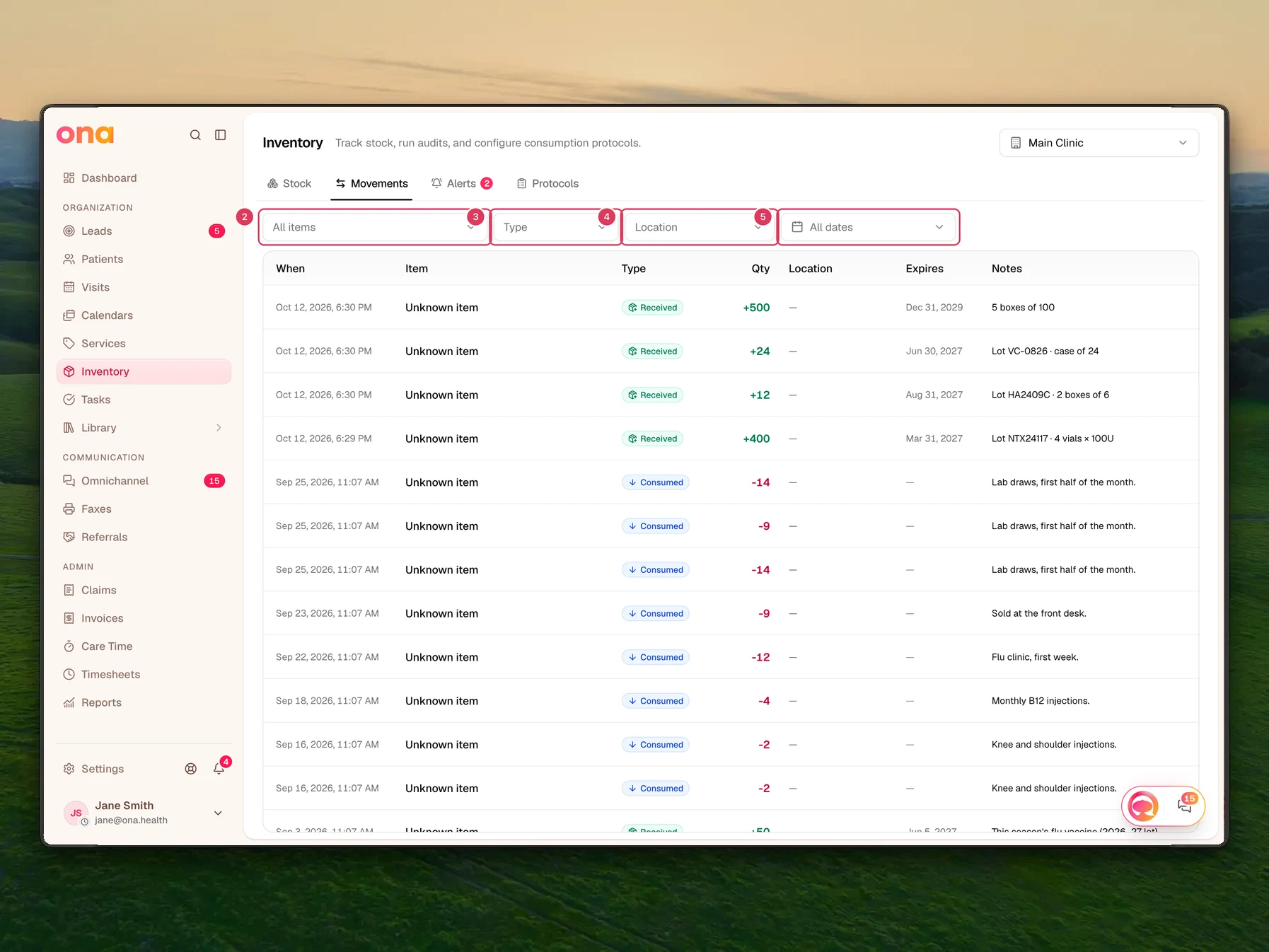Open the Type filter dropdown
1269x952 pixels.
(555, 227)
